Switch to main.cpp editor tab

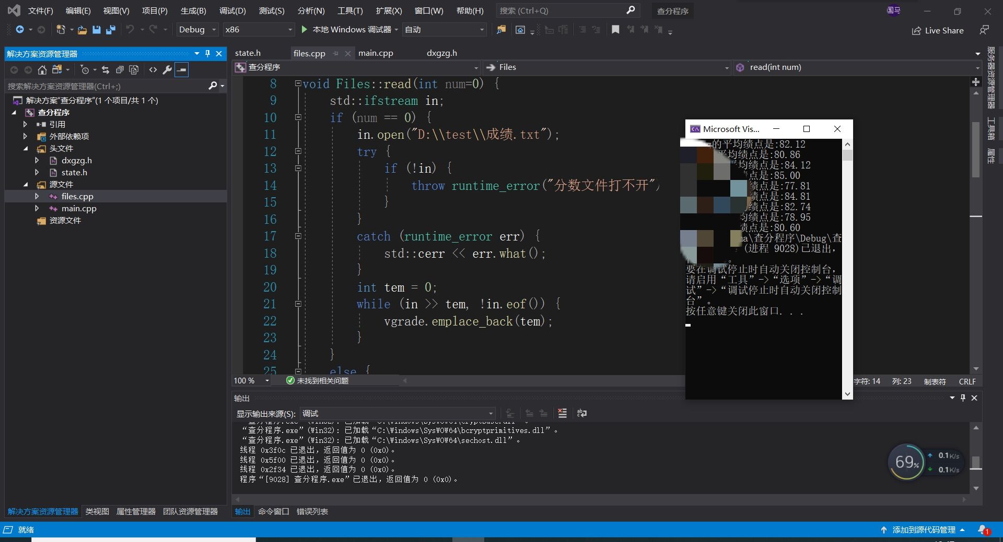coord(376,53)
